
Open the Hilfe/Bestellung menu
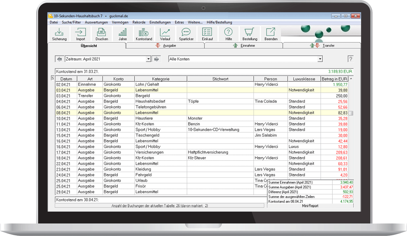(219, 22)
